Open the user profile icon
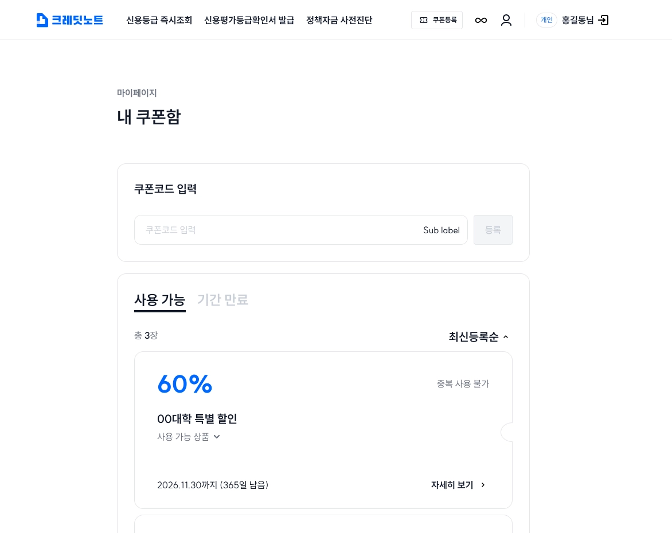 [506, 20]
